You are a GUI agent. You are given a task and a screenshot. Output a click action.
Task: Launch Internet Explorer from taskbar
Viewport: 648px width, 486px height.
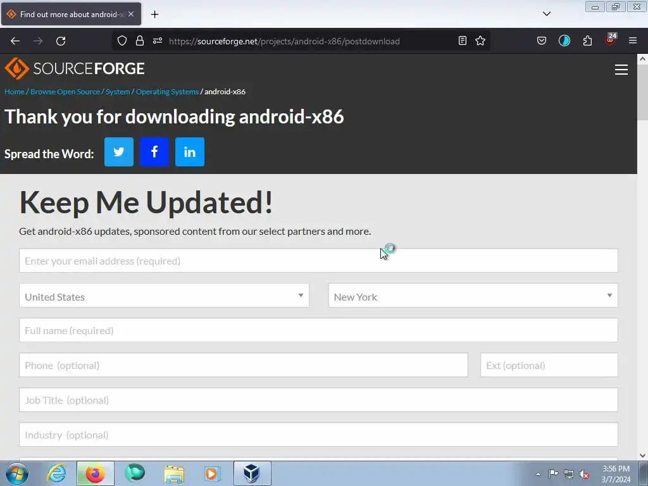point(56,473)
